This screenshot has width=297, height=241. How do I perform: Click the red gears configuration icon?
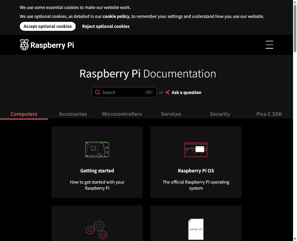point(97,229)
